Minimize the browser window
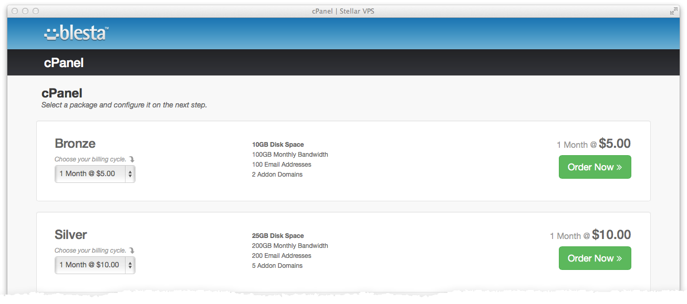The width and height of the screenshot is (687, 304). [x=25, y=11]
